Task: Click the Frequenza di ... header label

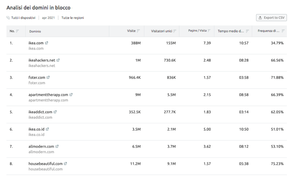Action: 269,31
